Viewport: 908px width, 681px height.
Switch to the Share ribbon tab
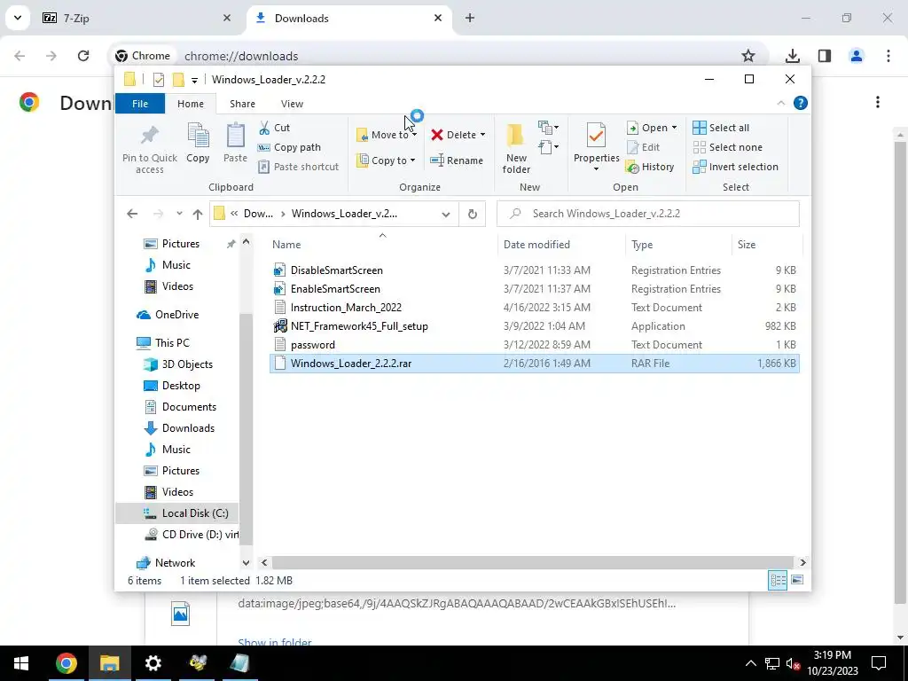pos(242,104)
